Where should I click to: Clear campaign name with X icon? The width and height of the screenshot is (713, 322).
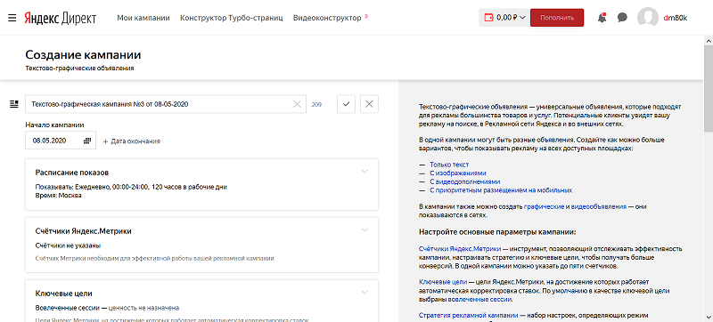point(297,104)
